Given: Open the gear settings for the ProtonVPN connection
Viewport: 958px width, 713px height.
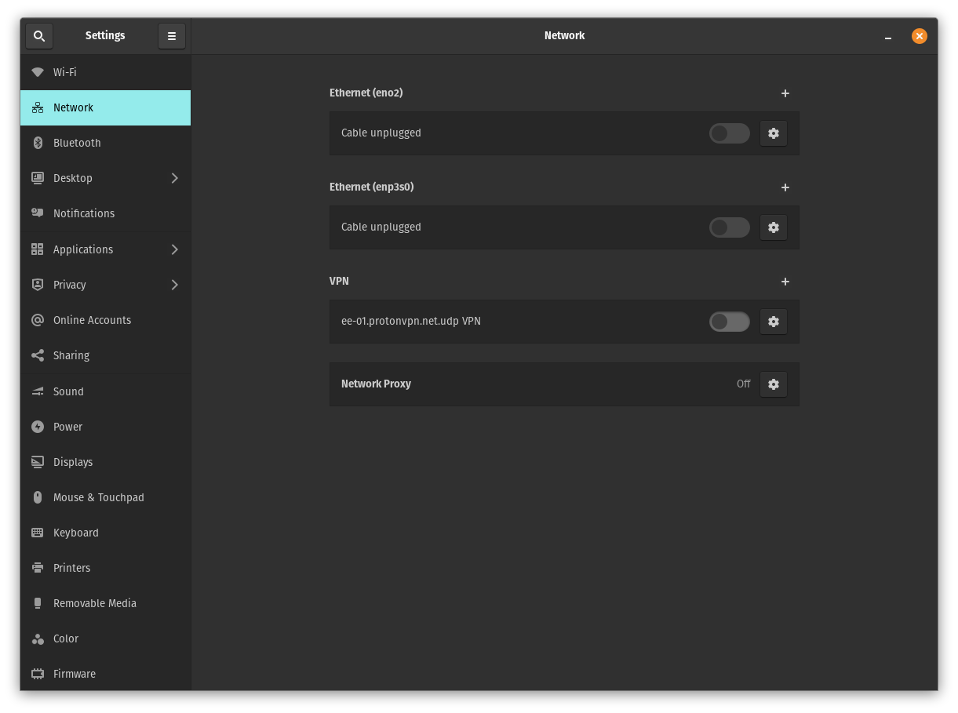Looking at the screenshot, I should click(773, 322).
